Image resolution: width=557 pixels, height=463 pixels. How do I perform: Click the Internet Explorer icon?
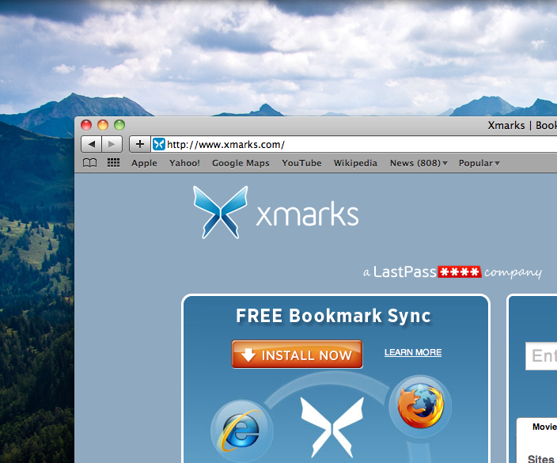click(241, 430)
